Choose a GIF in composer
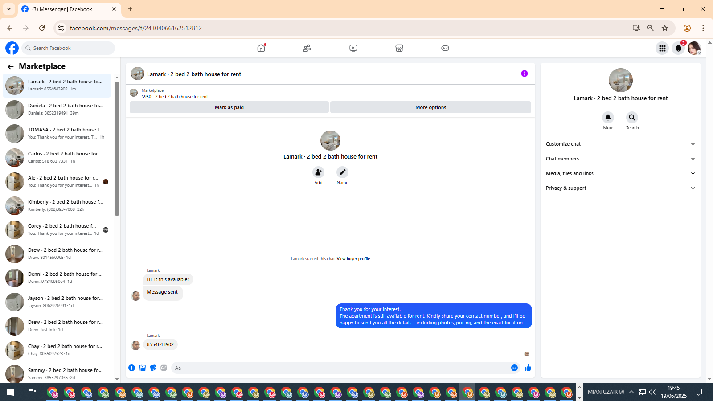This screenshot has height=401, width=713. [164, 368]
